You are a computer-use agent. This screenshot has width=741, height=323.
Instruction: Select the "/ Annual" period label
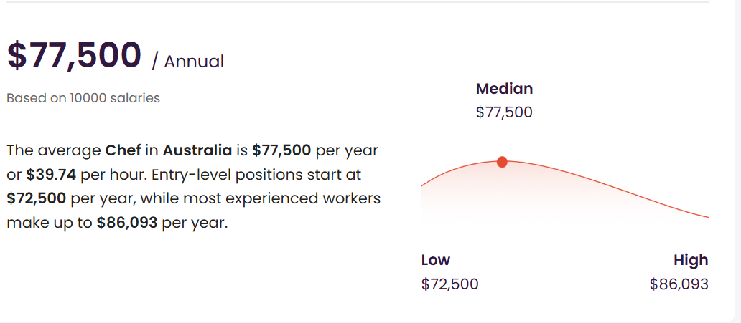point(188,62)
